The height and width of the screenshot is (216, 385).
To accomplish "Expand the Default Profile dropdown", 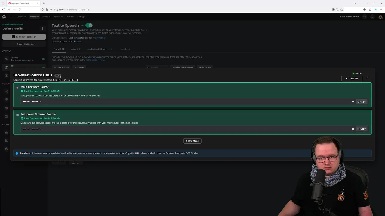I will click(x=14, y=28).
